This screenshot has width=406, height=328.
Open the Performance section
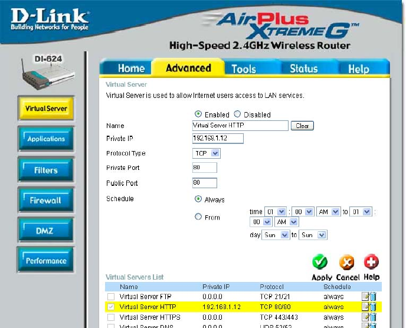pos(46,260)
